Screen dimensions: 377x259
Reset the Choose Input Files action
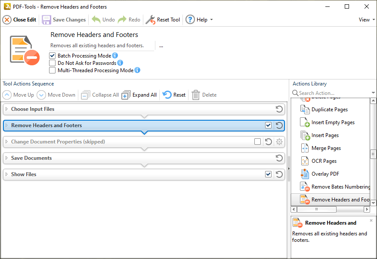[x=279, y=109]
